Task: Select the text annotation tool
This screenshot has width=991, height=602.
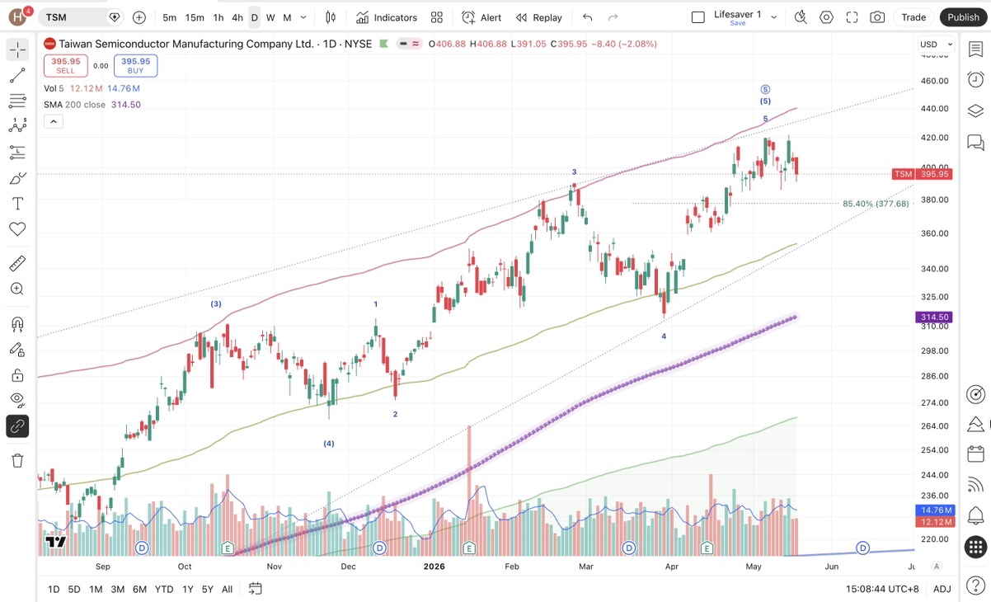Action: 17,204
